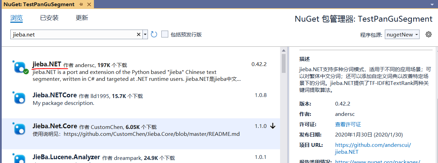
Task: Click download arrow for Jieba.Net.Core 1.1.0
Action: point(273,126)
